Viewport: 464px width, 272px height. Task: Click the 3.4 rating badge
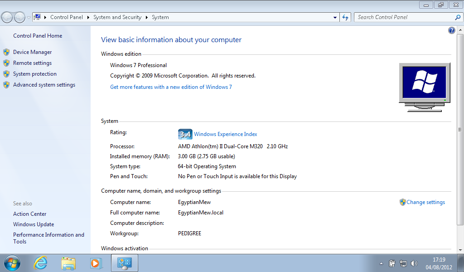(x=185, y=134)
